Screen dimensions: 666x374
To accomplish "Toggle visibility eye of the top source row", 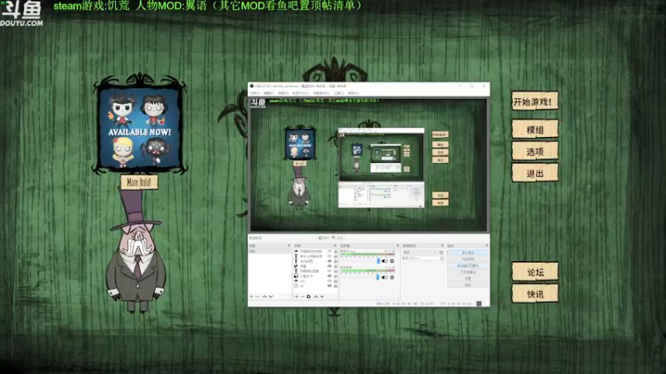I will (x=329, y=251).
